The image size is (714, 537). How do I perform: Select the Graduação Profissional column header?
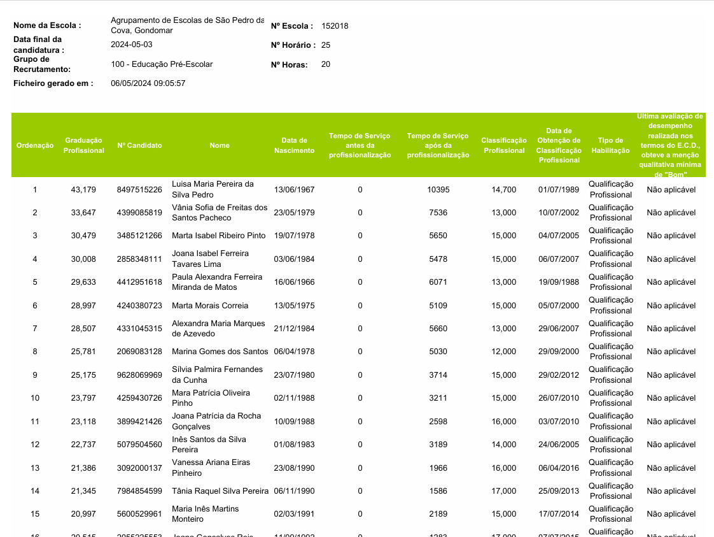pyautogui.click(x=83, y=145)
